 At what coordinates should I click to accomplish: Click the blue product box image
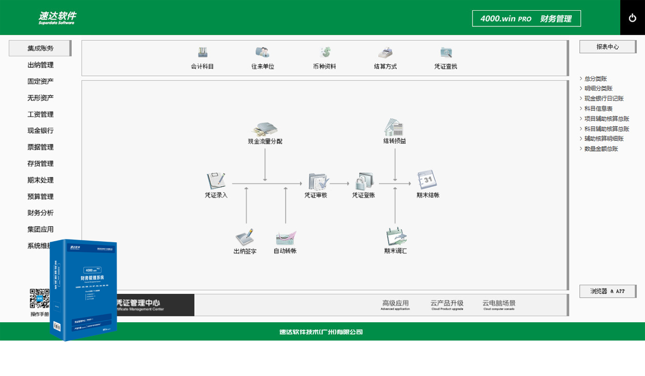83,290
